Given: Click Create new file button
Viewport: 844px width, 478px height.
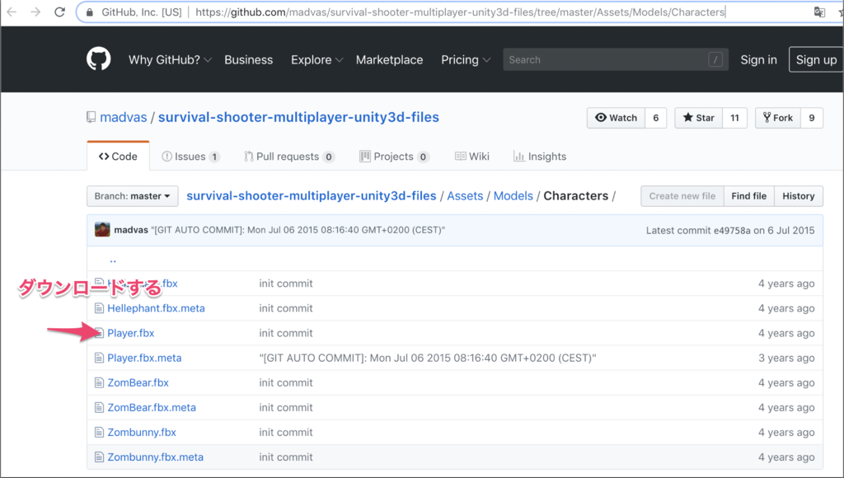Looking at the screenshot, I should point(682,196).
